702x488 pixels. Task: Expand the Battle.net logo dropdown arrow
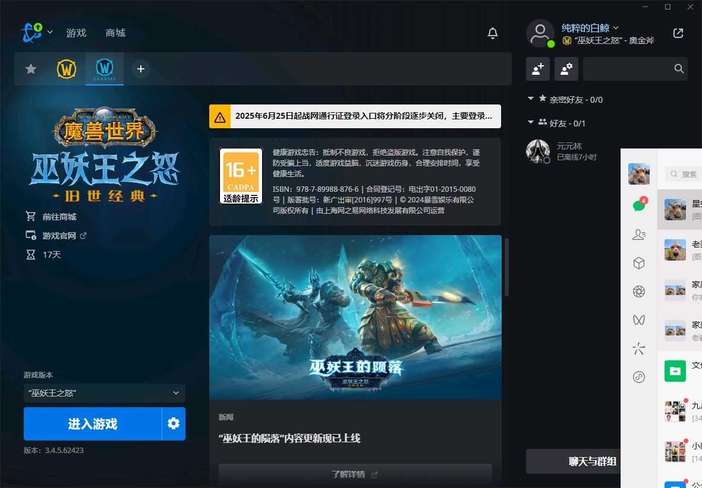[x=50, y=32]
